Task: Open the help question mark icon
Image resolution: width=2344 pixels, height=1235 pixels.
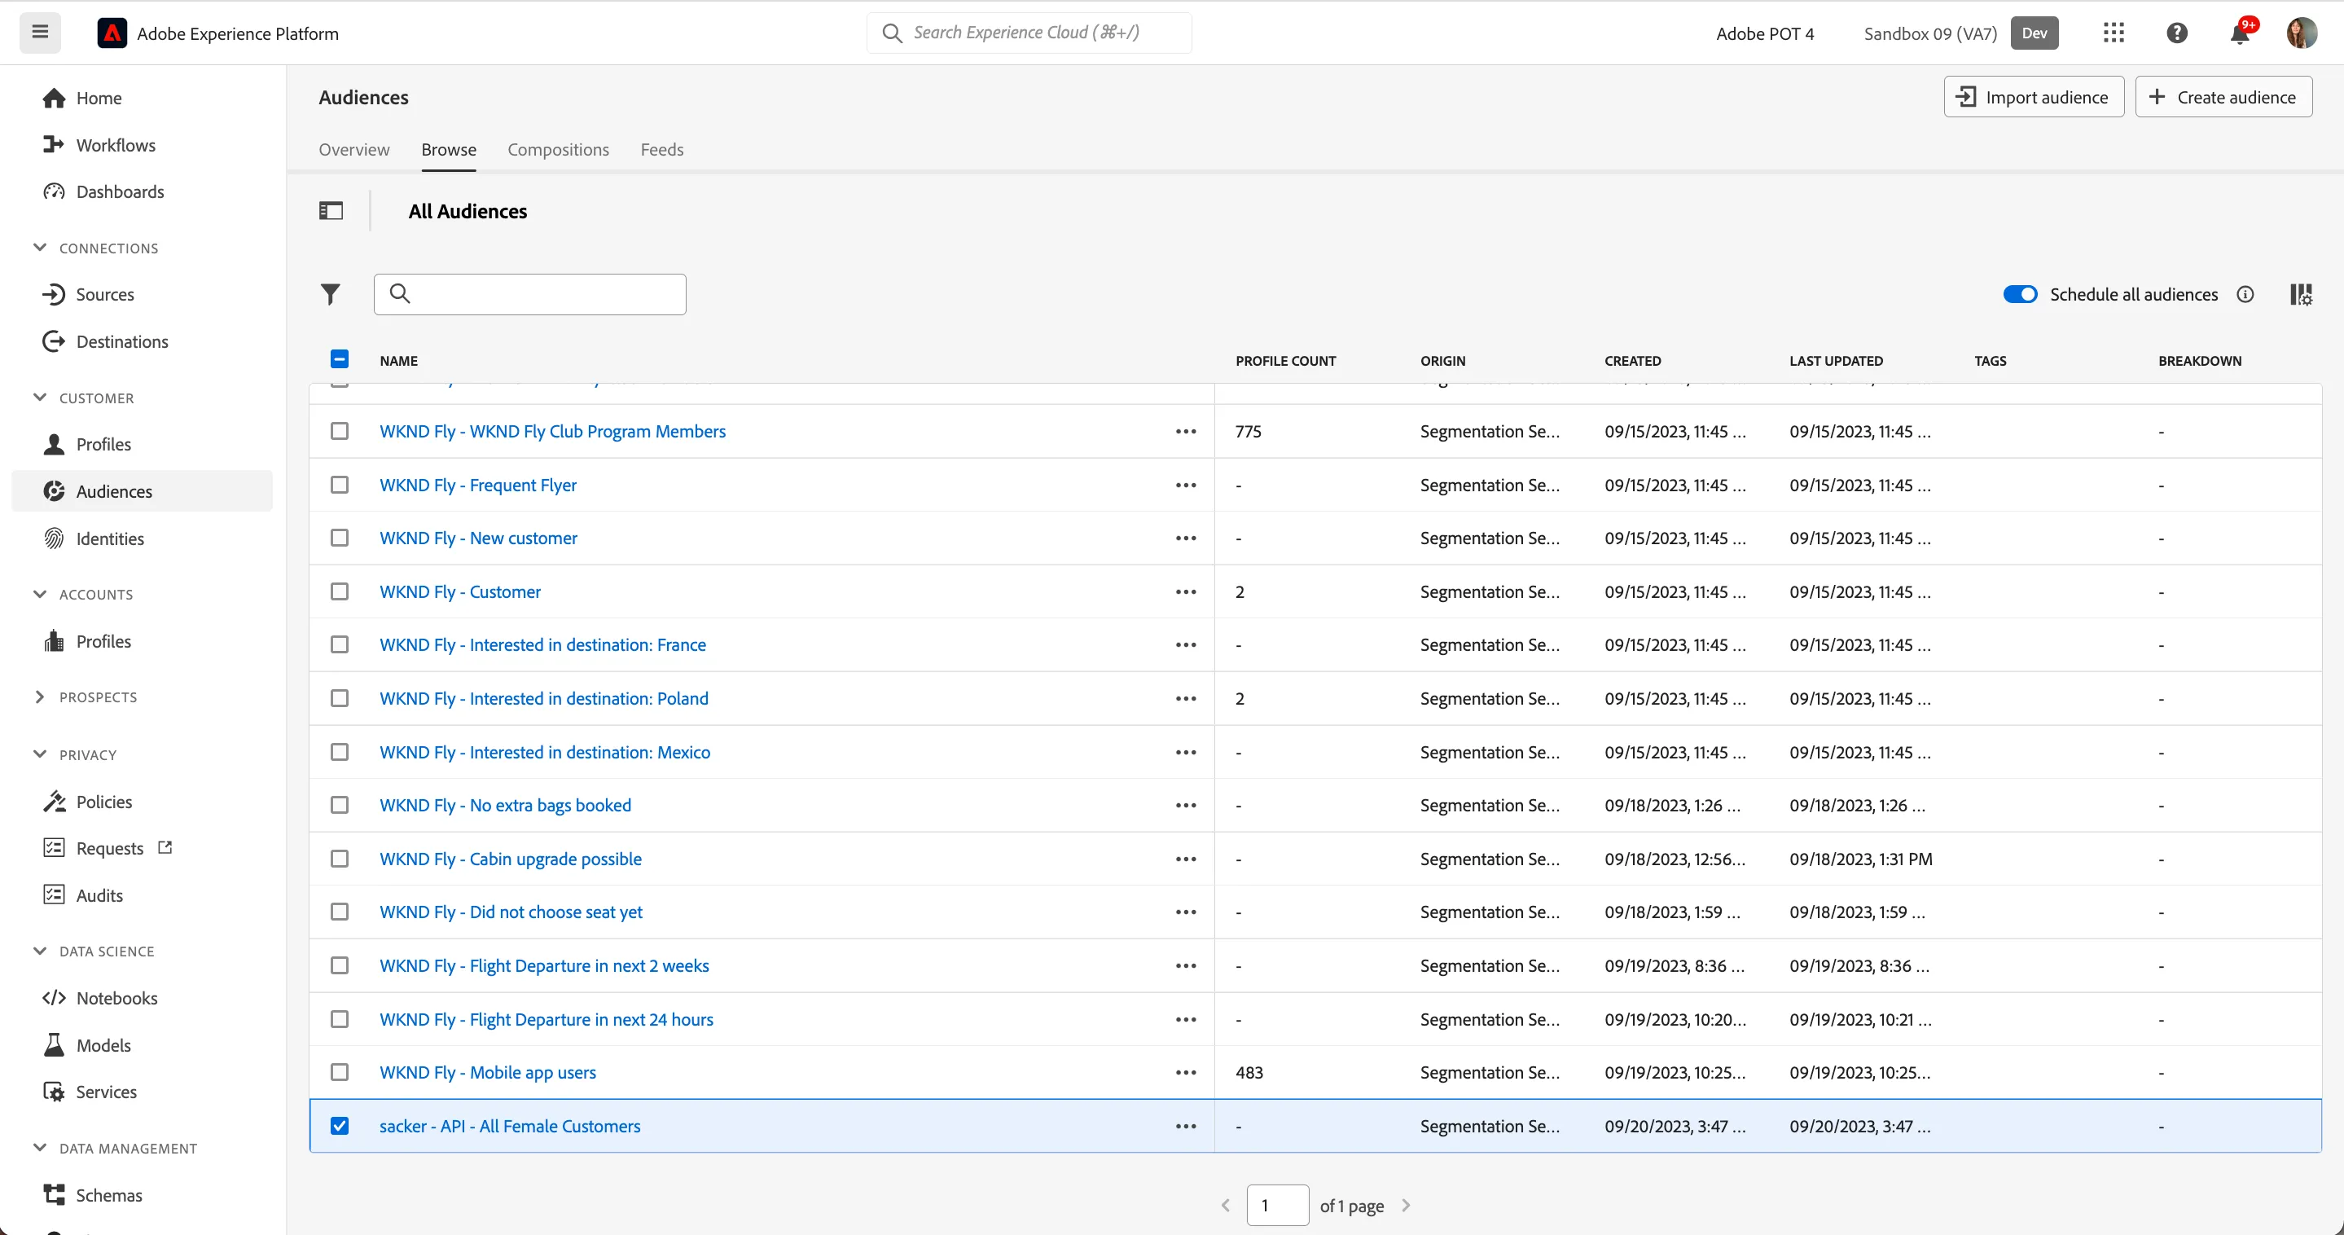Action: point(2176,33)
